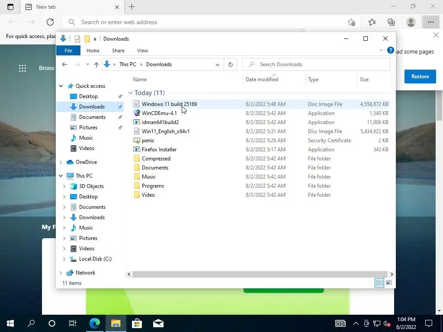Select Videos under Quick access

coord(87,148)
